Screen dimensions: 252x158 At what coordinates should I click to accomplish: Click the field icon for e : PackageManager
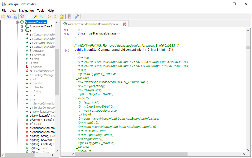27,75
